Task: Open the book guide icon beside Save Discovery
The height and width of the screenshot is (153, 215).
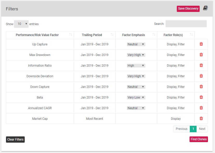Action: pyautogui.click(x=205, y=8)
